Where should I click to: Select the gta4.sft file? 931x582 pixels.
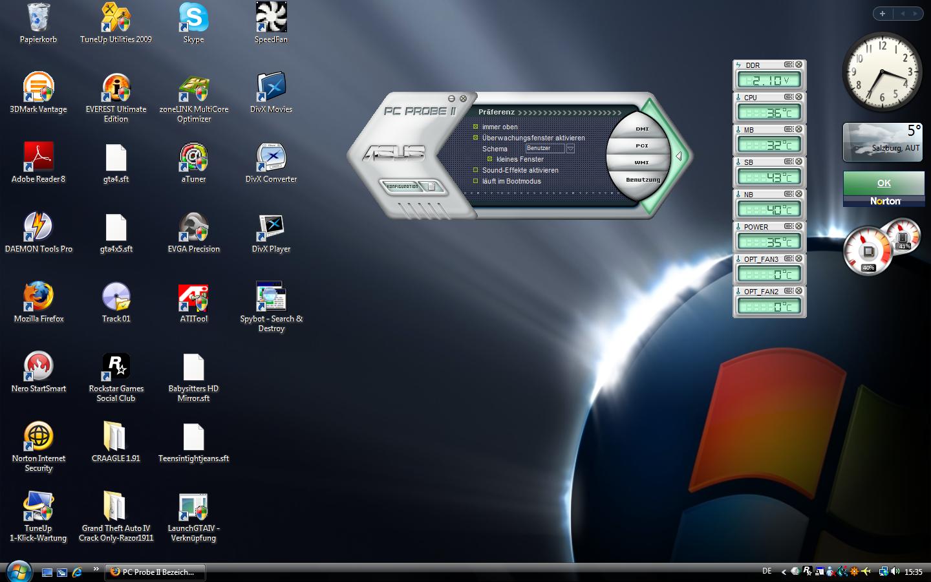tap(116, 163)
